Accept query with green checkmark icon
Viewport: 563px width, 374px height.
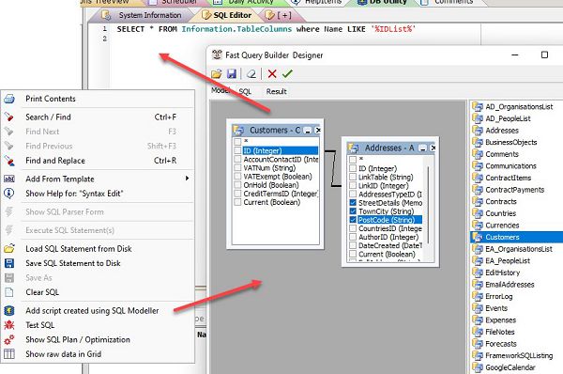[287, 73]
